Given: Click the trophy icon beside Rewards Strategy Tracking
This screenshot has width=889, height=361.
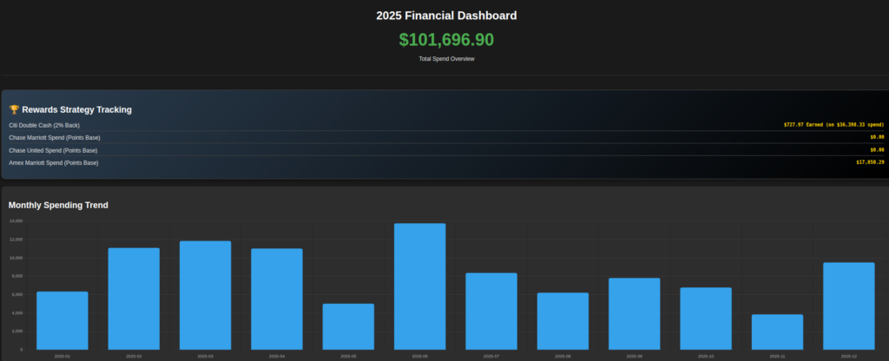Looking at the screenshot, I should click(14, 110).
